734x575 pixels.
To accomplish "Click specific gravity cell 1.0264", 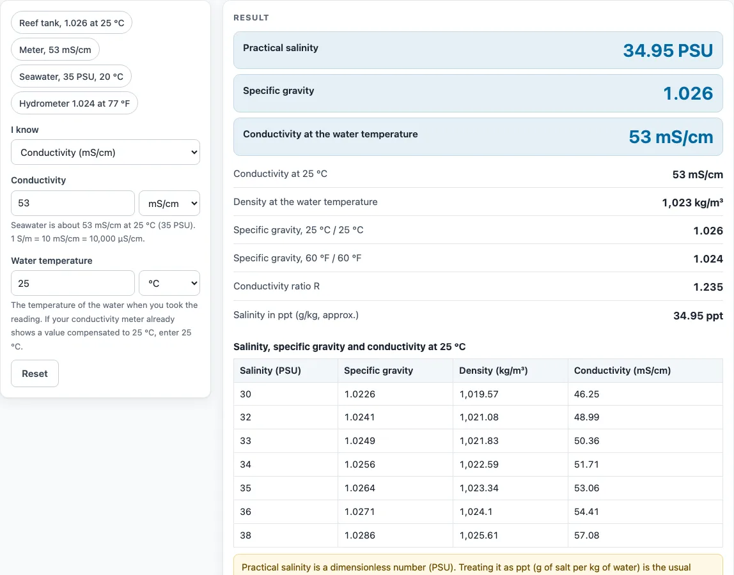I will pos(395,488).
